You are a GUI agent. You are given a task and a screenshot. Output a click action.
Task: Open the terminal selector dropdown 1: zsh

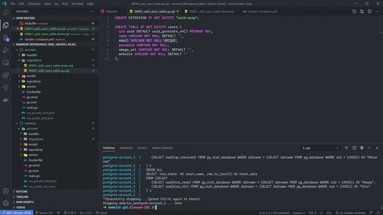pos(320,148)
